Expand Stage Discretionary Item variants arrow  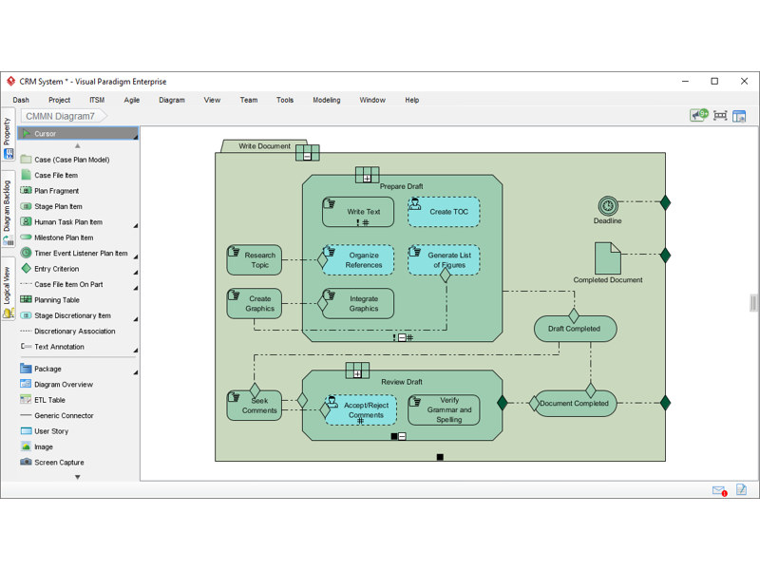(x=136, y=318)
